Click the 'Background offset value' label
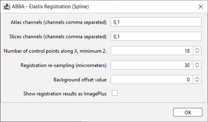The width and height of the screenshot is (208, 122). coord(80,80)
